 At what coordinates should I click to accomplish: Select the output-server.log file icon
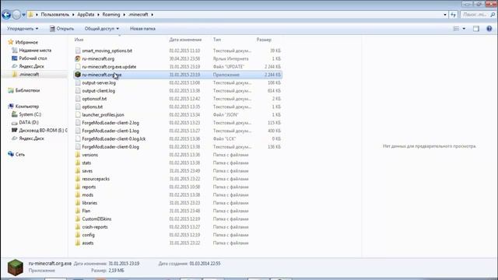[x=78, y=82]
